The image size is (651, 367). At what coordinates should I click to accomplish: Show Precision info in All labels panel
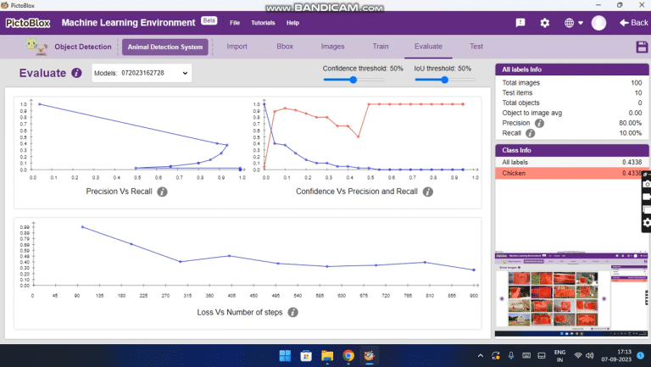[x=539, y=123]
